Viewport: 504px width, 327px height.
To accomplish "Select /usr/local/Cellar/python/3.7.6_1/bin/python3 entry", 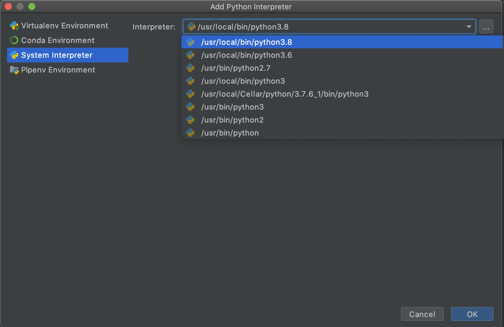I will pyautogui.click(x=284, y=94).
